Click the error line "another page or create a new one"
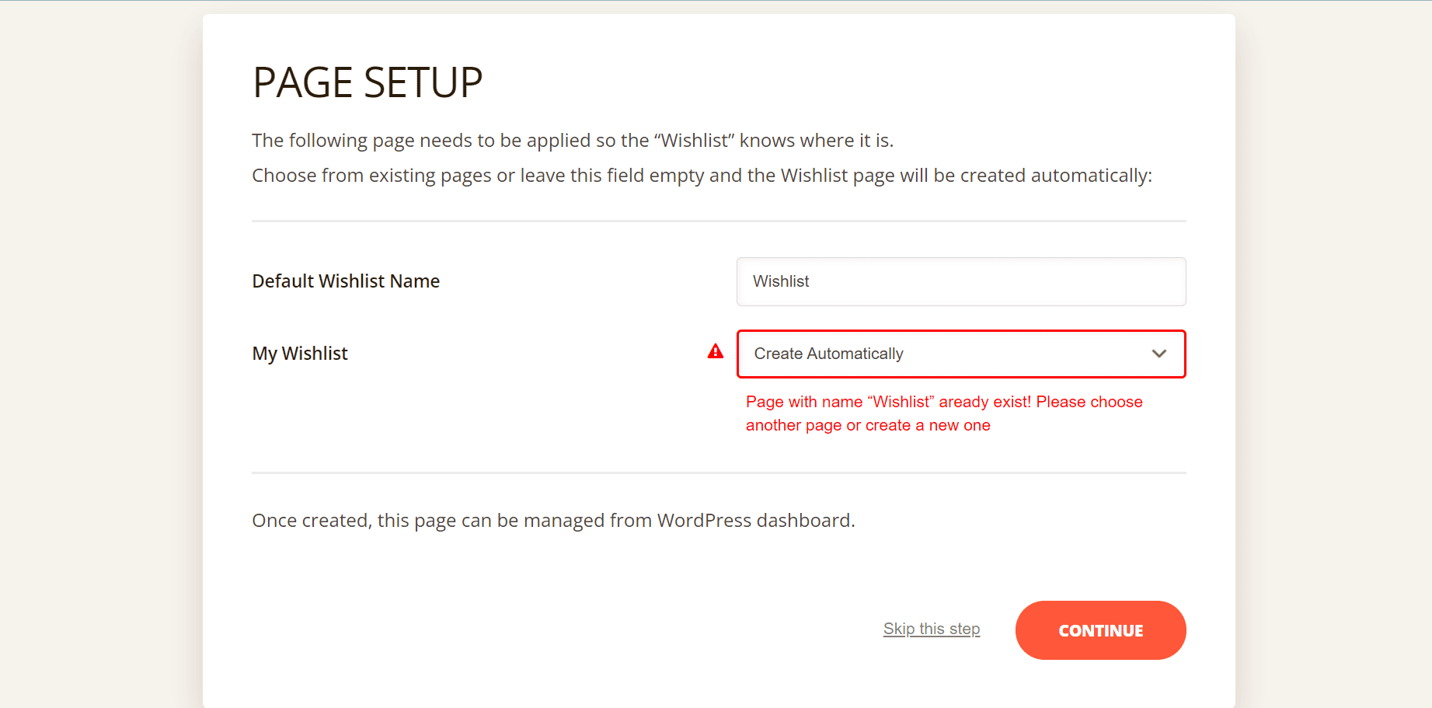Image resolution: width=1432 pixels, height=708 pixels. [x=868, y=425]
